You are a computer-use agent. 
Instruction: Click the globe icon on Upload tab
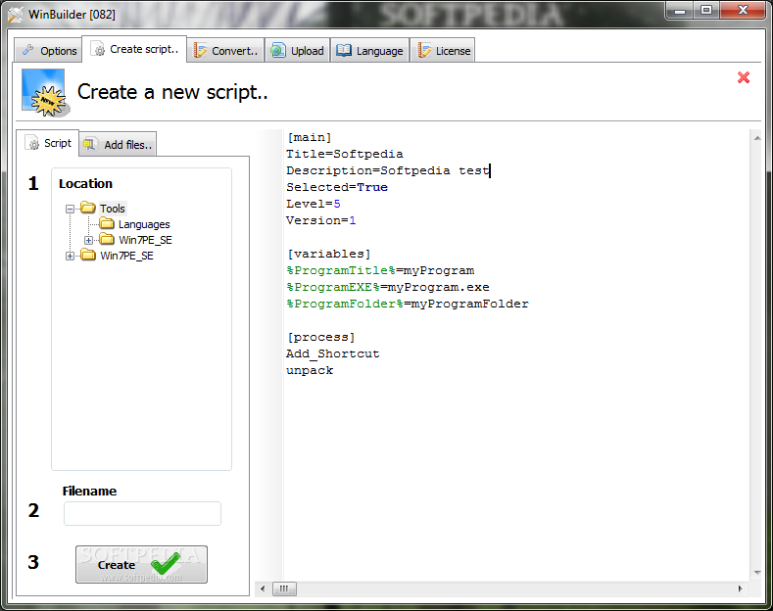pyautogui.click(x=278, y=50)
